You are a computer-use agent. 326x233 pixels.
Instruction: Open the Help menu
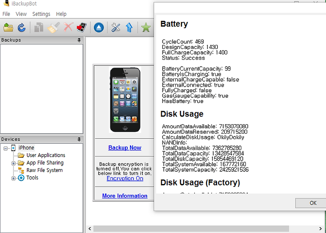pyautogui.click(x=61, y=14)
